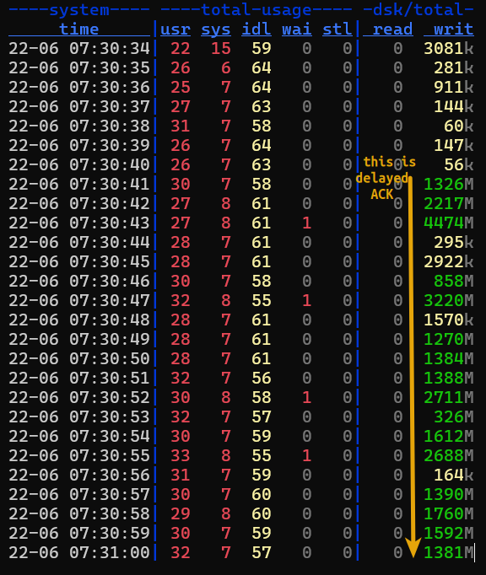Click the green write value 1388M
The width and height of the screenshot is (486, 575).
click(x=449, y=378)
